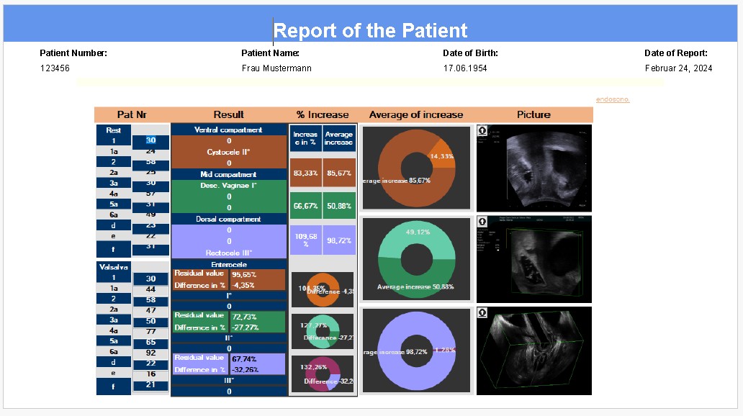This screenshot has width=743, height=416.
Task: Select the Valsalva value 16
Action: click(150, 374)
